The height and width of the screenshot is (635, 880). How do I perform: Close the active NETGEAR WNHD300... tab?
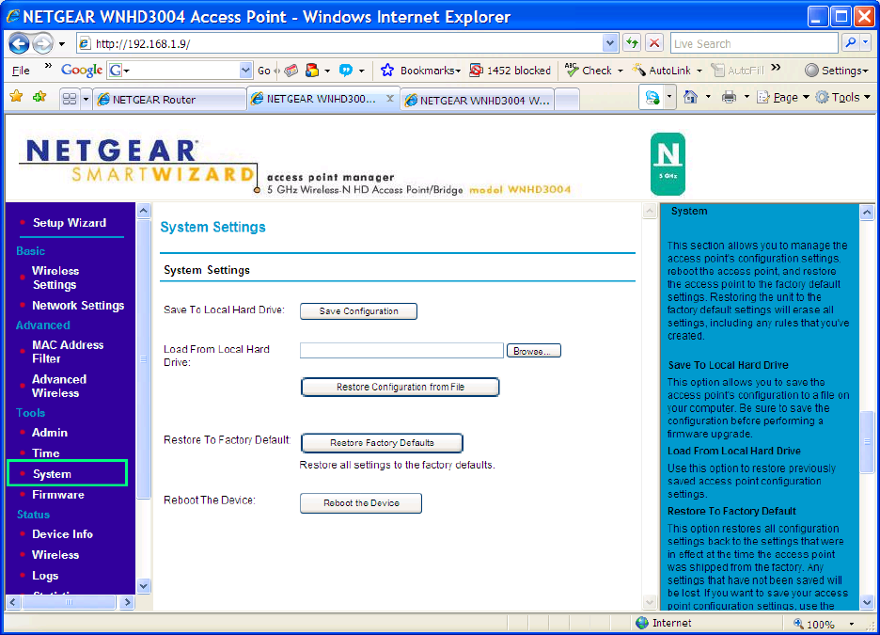pos(390,98)
